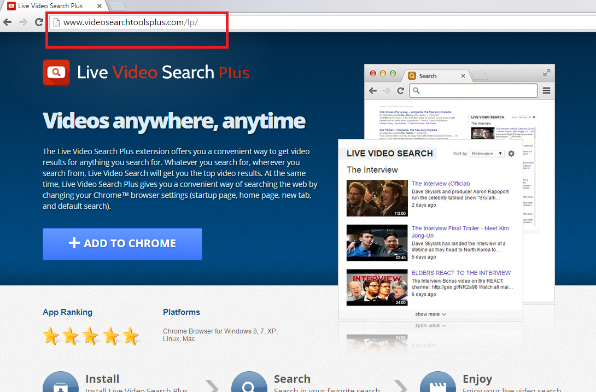Click the Live Video Search Plus logo icon
This screenshot has width=596, height=392.
56,73
